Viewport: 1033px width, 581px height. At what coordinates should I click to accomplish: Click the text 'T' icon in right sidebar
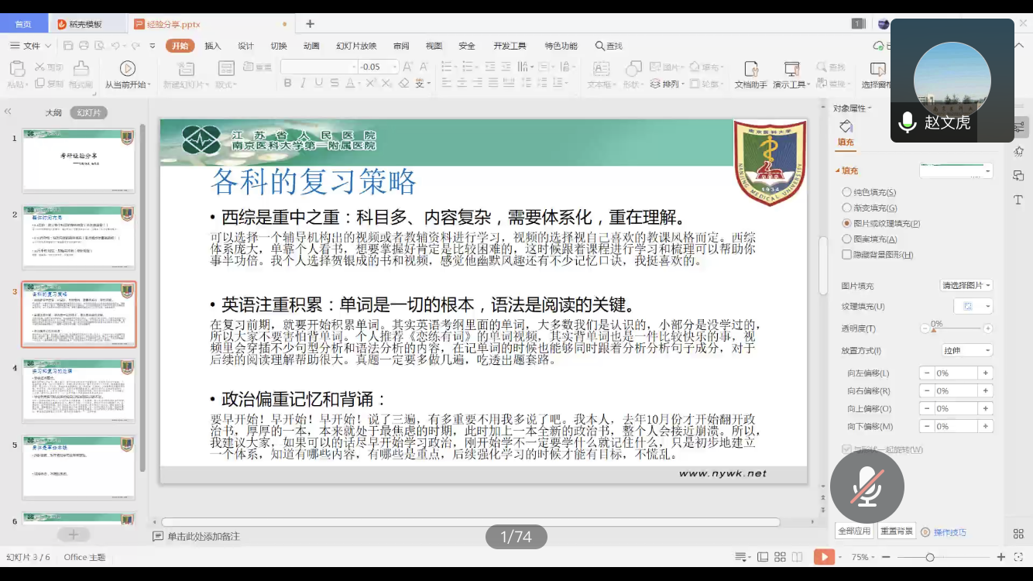point(1018,200)
